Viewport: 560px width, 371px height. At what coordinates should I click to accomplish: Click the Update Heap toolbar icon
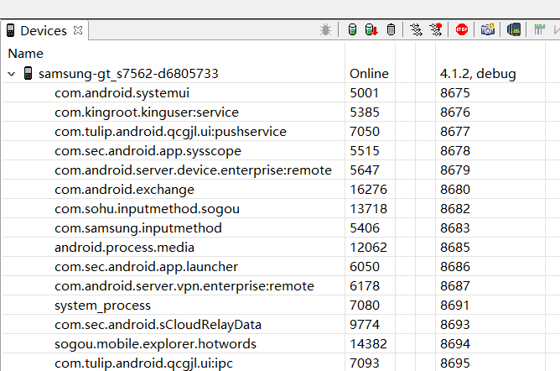pyautogui.click(x=352, y=29)
